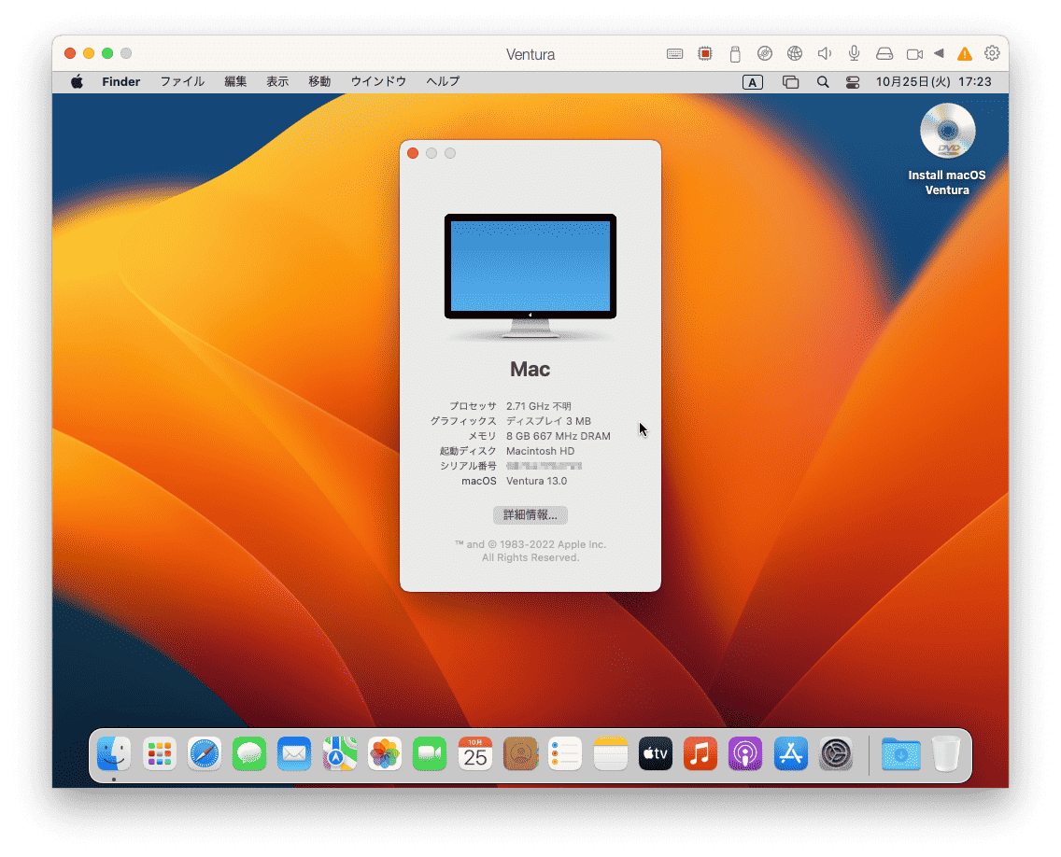The image size is (1061, 857).
Task: Open Contacts from the Dock
Action: [519, 753]
